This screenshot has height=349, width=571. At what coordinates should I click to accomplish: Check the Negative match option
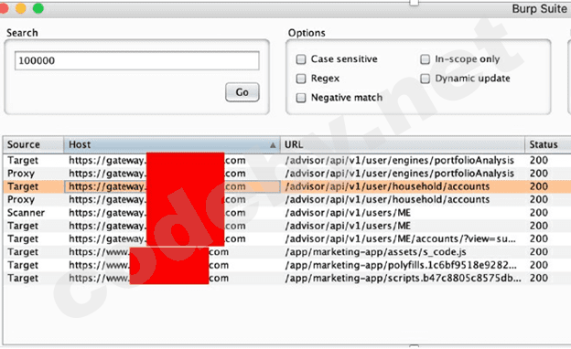click(x=301, y=98)
